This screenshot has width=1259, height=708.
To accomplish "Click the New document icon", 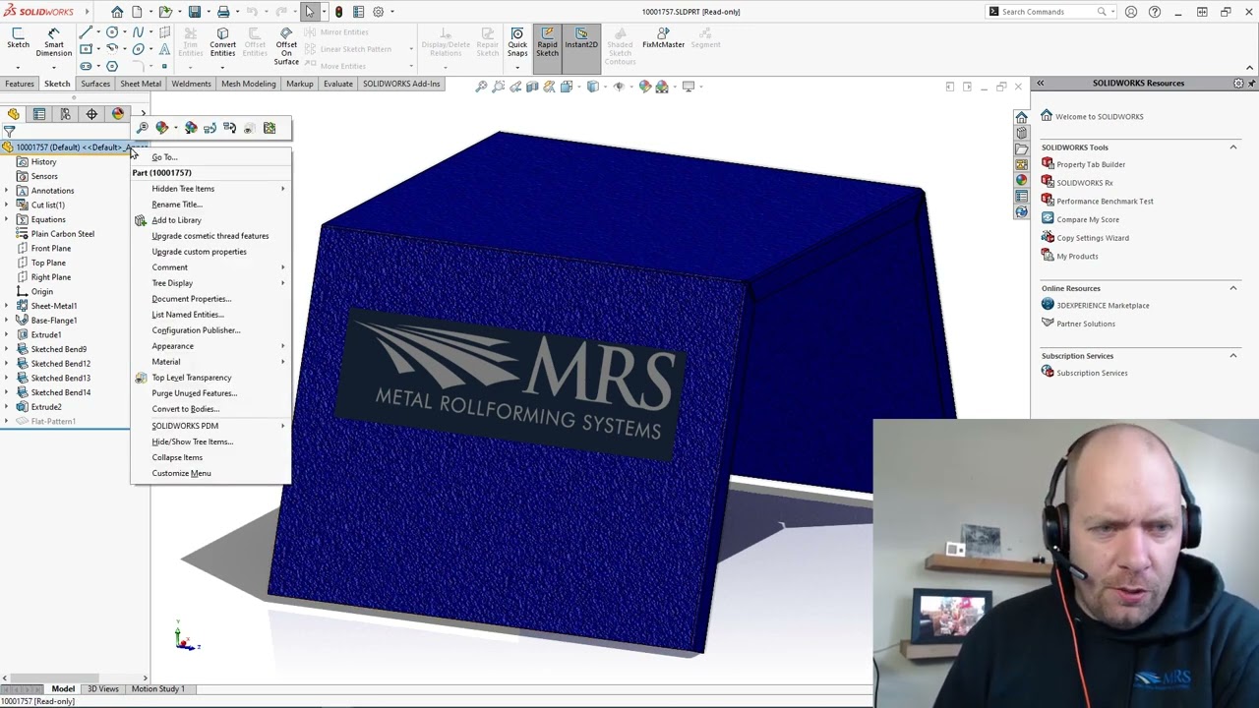I will click(137, 12).
